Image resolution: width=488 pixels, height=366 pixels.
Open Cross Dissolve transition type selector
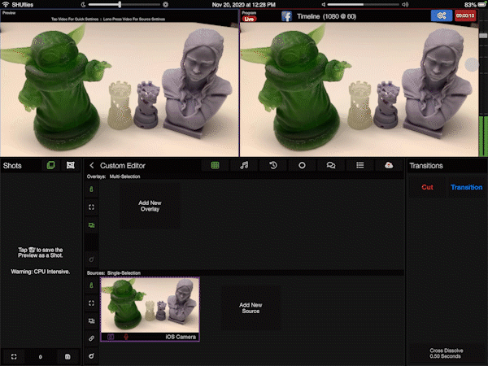coord(447,353)
